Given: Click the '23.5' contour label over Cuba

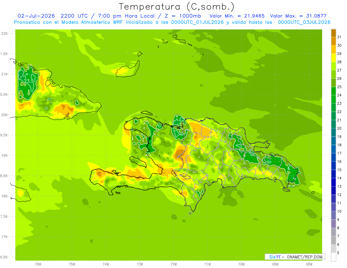Looking at the screenshot, I should pyautogui.click(x=29, y=81).
